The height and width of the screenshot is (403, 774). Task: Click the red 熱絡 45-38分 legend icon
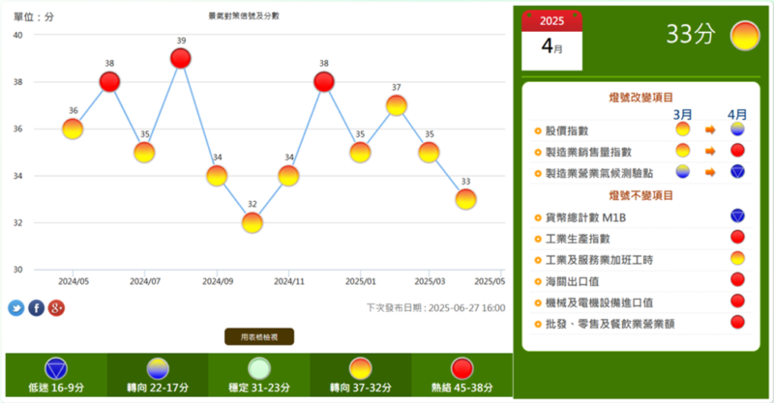point(462,368)
